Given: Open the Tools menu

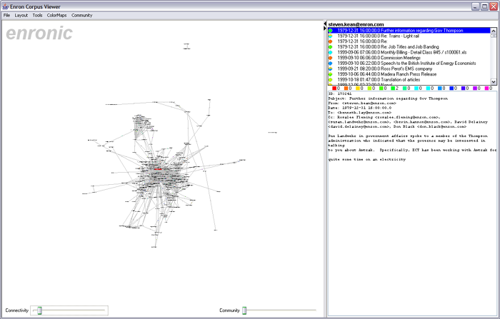Looking at the screenshot, I should click(37, 15).
